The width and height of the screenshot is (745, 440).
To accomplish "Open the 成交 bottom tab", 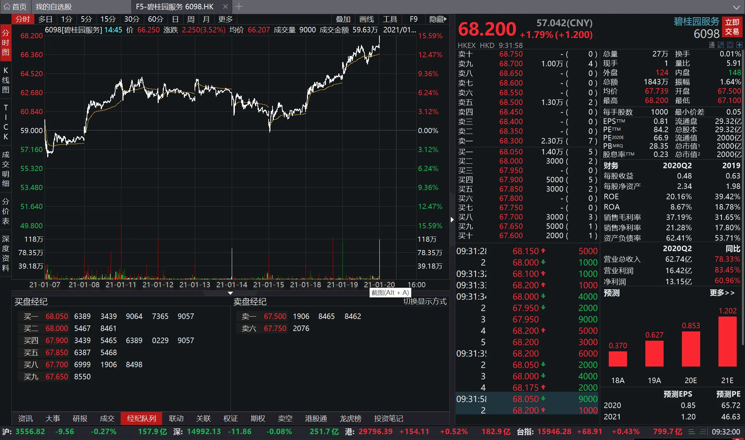I will (x=107, y=418).
